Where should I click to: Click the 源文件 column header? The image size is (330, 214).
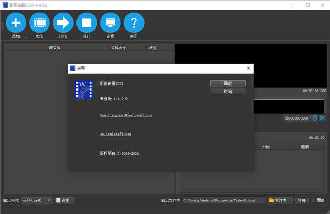pos(54,48)
